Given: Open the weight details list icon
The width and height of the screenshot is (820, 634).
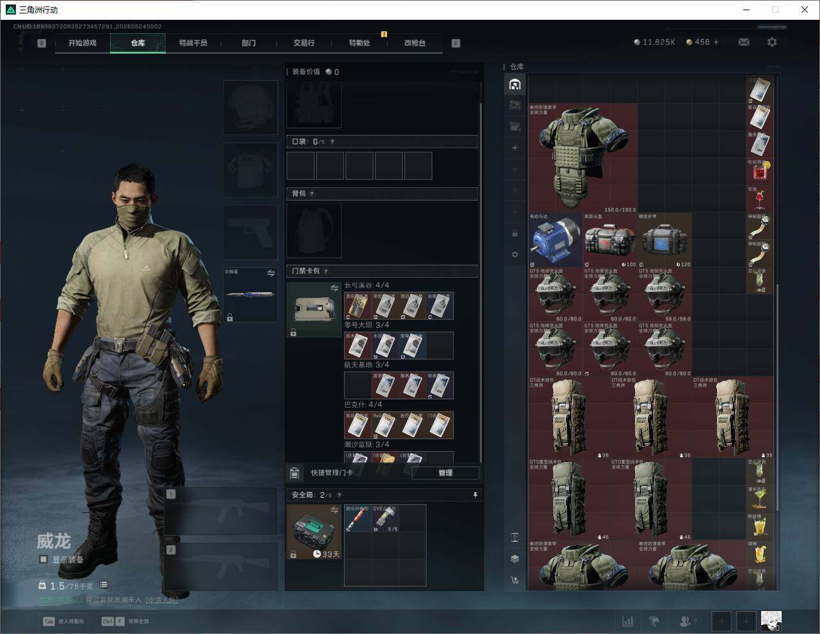Looking at the screenshot, I should [104, 585].
